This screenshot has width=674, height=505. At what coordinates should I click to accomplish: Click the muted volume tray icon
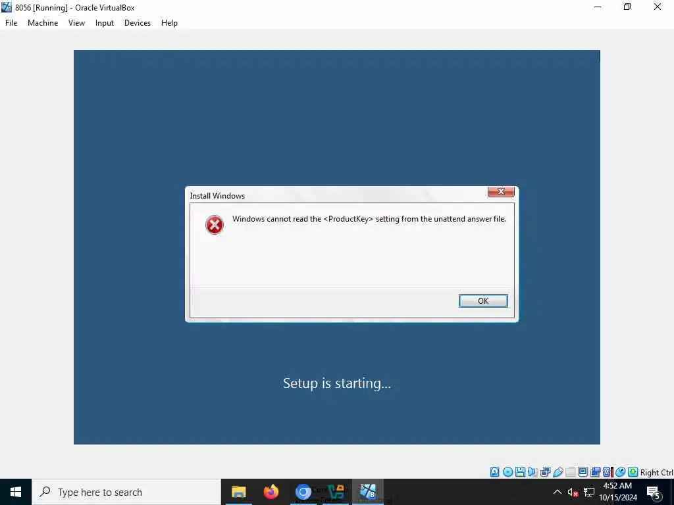pyautogui.click(x=573, y=492)
